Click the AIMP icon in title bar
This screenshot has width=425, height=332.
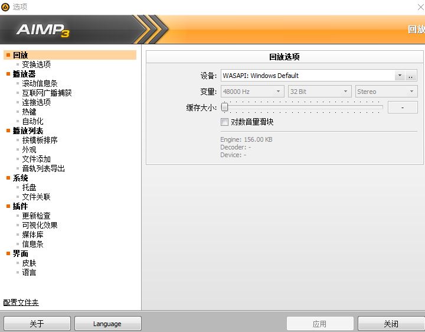tap(5, 7)
